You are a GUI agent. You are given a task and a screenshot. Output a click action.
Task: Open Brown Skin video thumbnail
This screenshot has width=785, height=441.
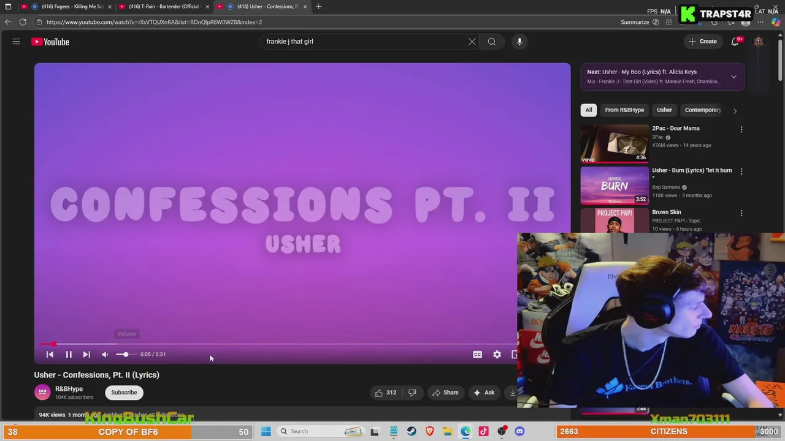[x=615, y=221]
